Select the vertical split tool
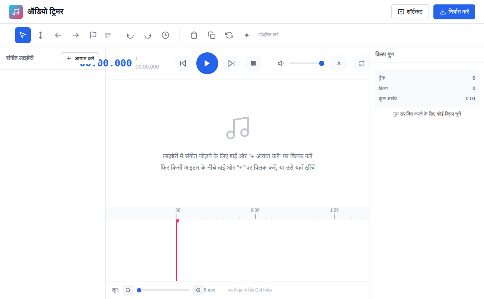 (40, 35)
